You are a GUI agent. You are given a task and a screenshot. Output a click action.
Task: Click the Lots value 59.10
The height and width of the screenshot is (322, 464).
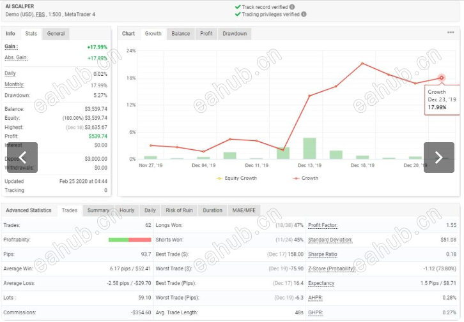pyautogui.click(x=144, y=298)
